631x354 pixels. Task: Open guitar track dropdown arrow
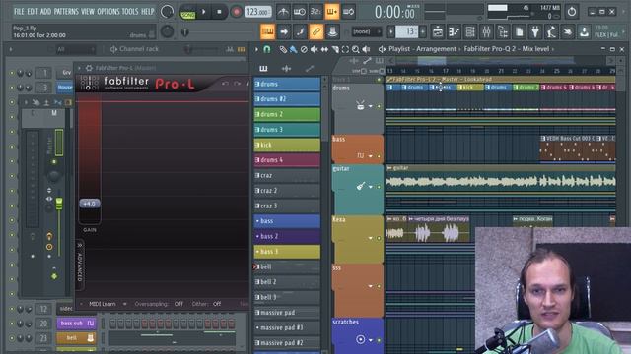tap(371, 187)
